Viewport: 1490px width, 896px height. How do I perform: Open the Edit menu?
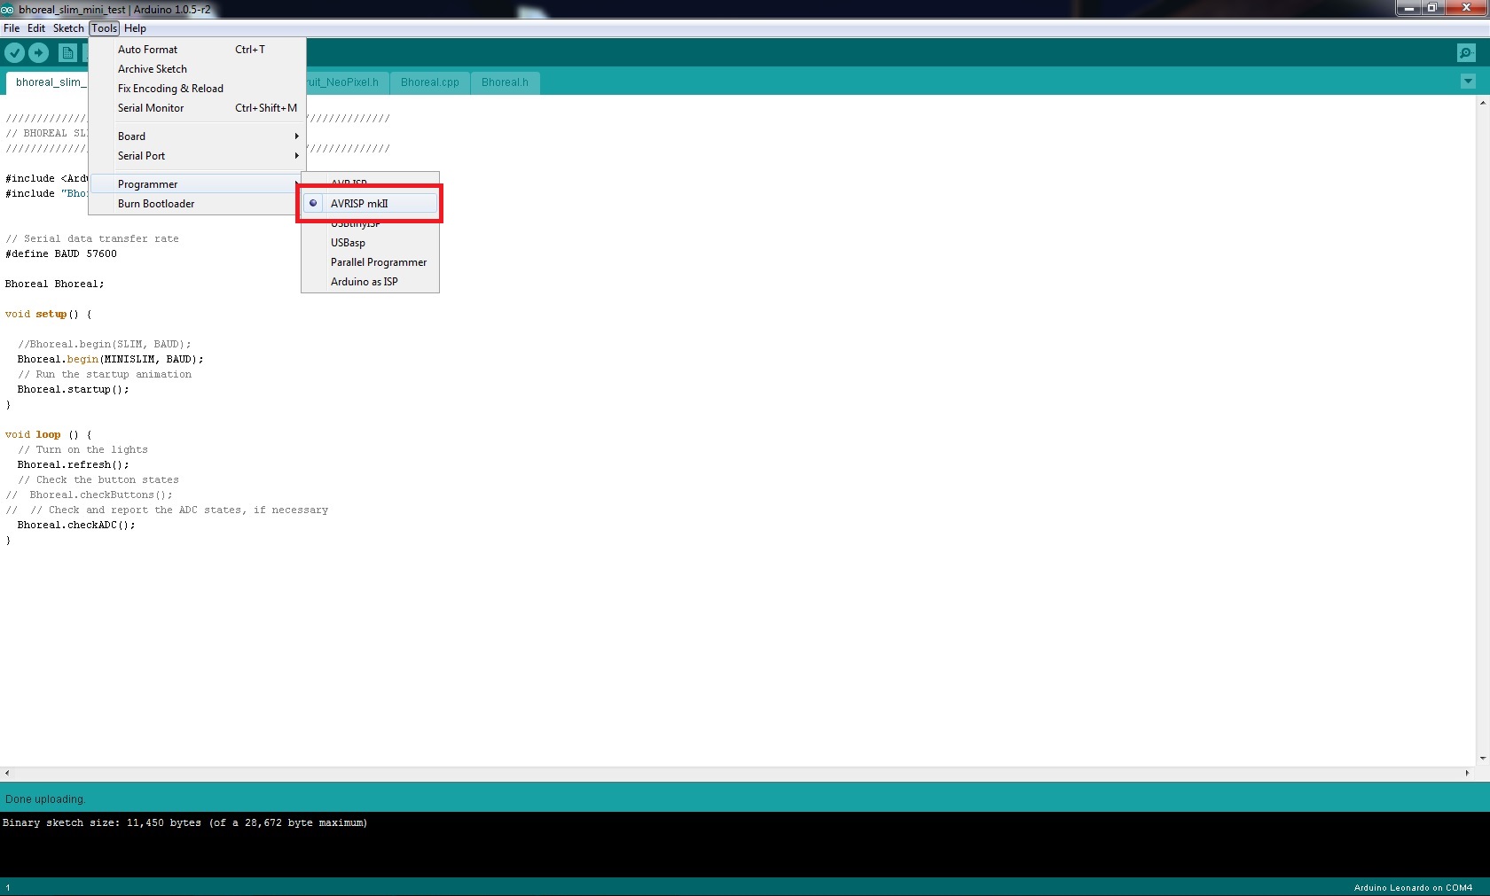36,28
